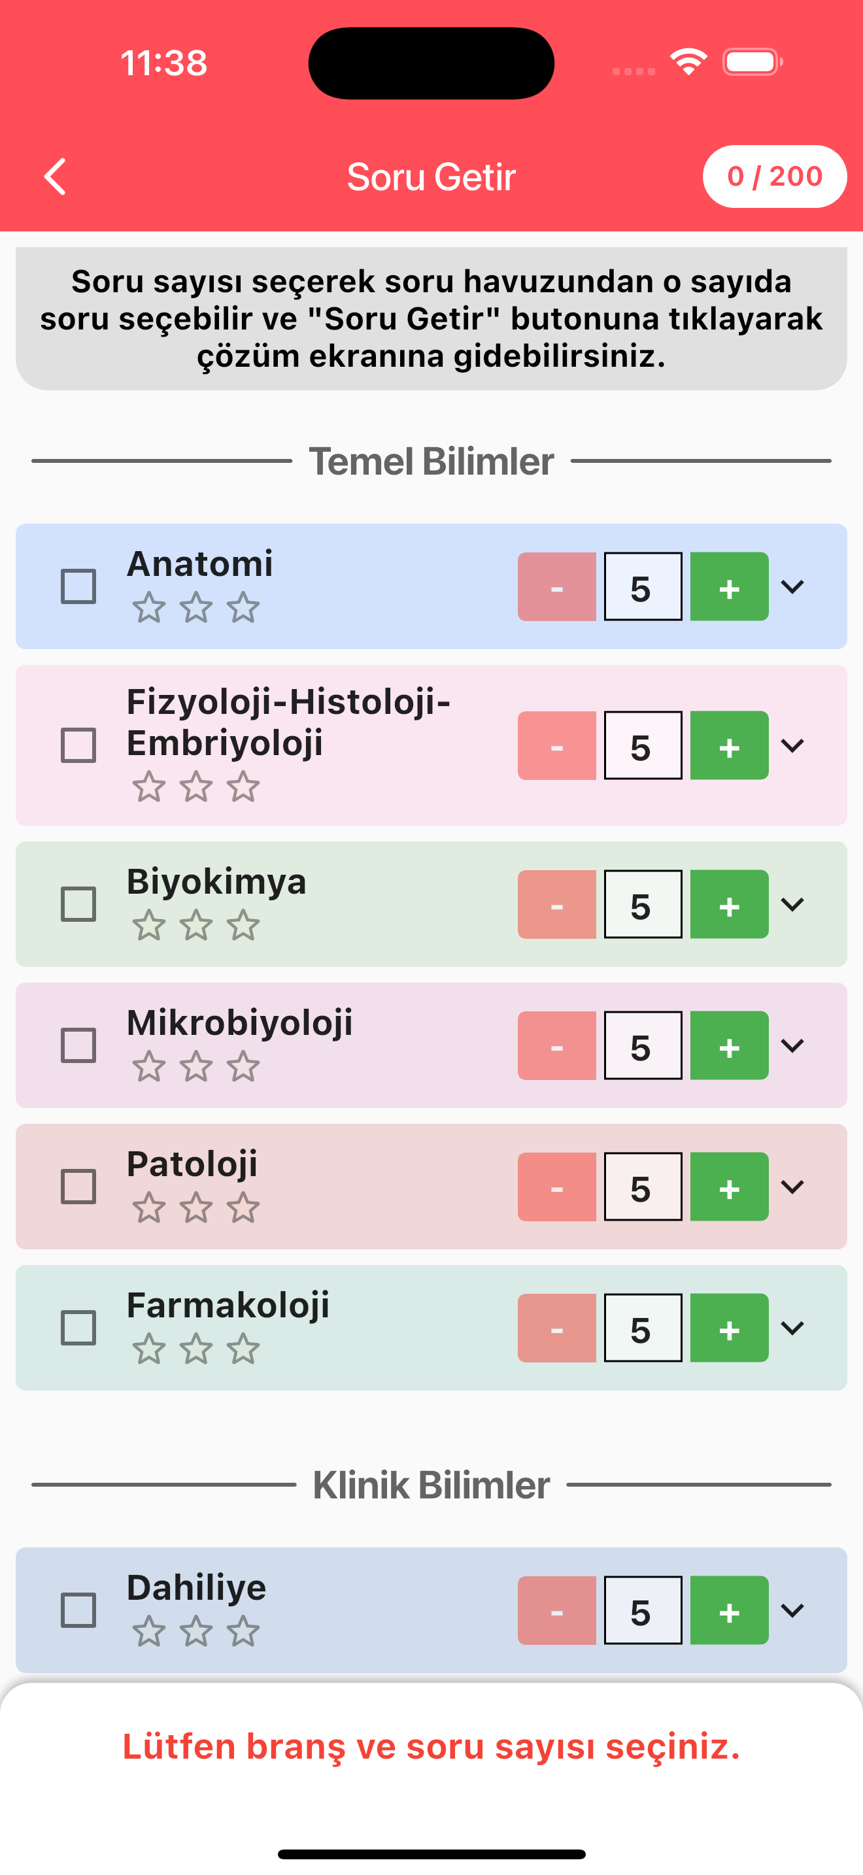Expand the Anatomi subtopics chevron
The width and height of the screenshot is (863, 1875).
[x=792, y=586]
